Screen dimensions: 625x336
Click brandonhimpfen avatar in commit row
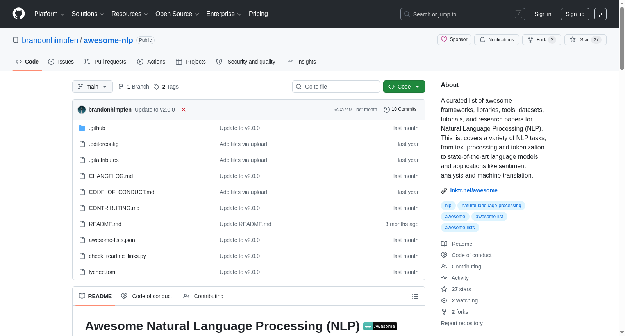pos(82,110)
